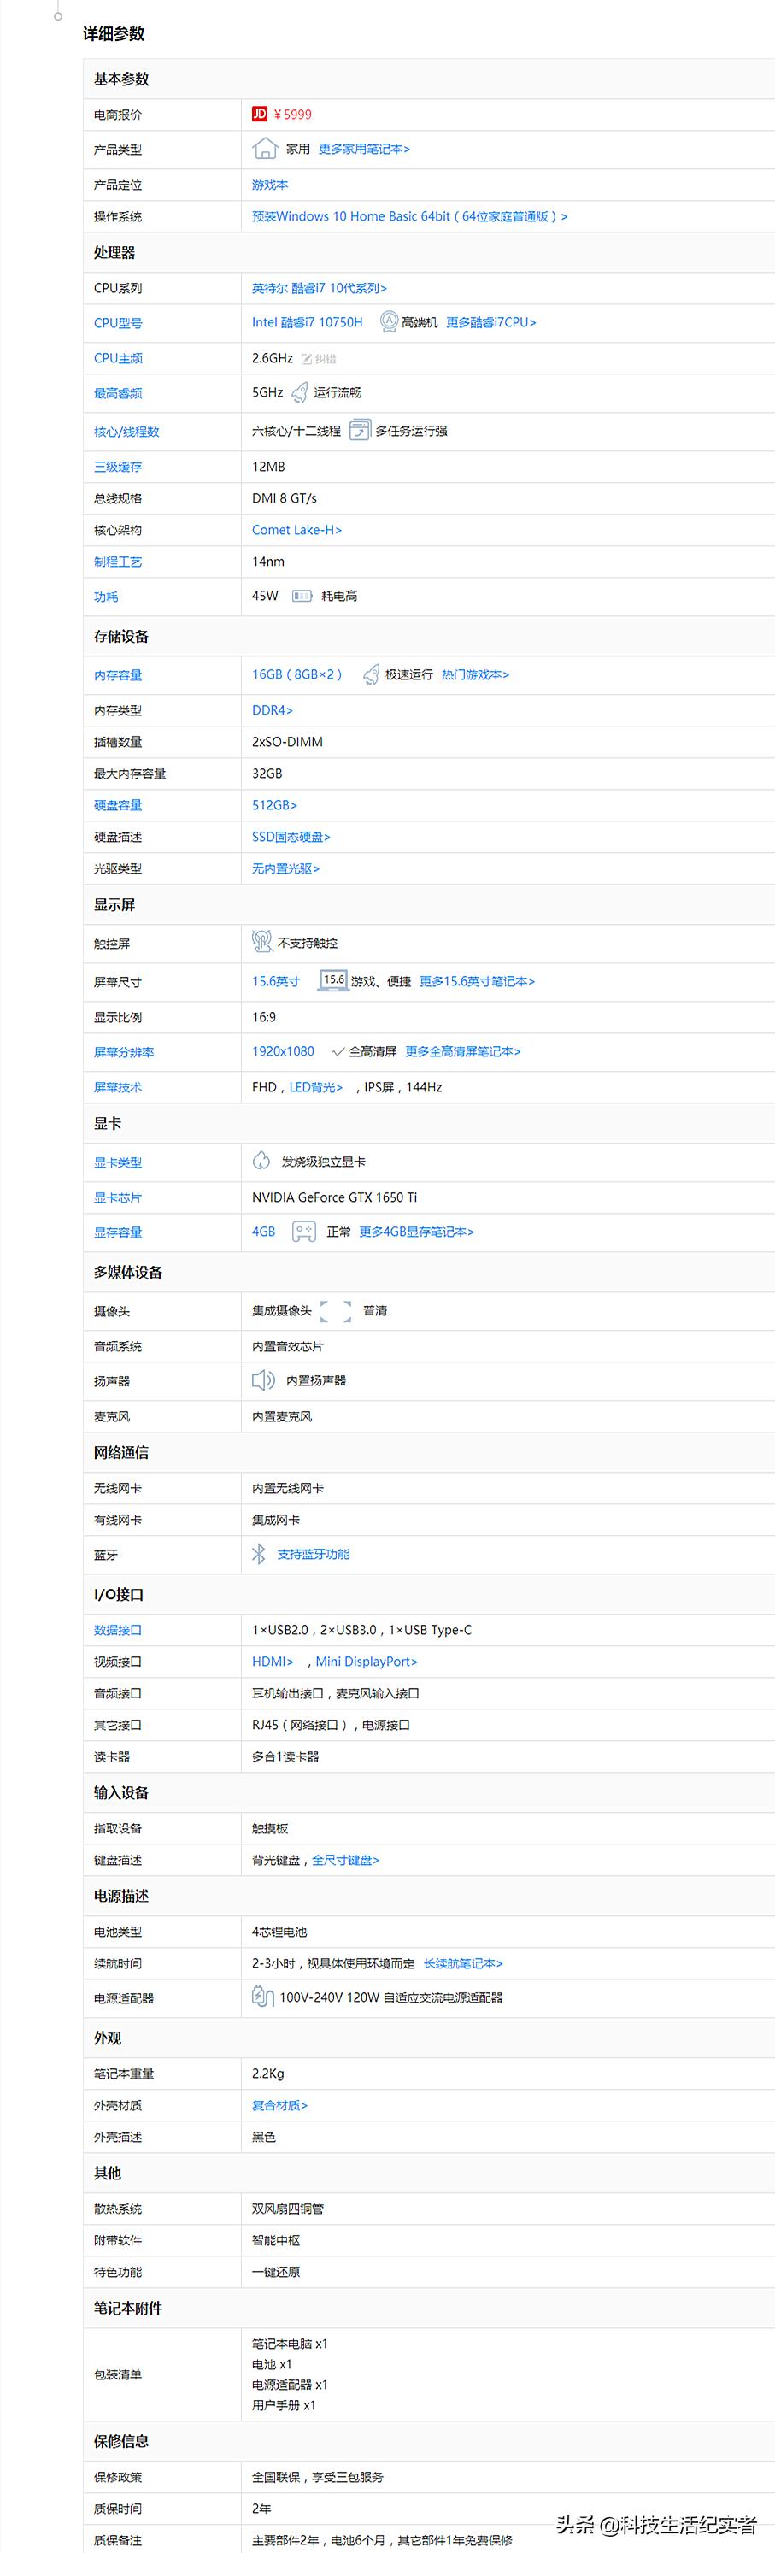Click the CPU主频 label link
The width and height of the screenshot is (775, 2553).
coord(118,359)
